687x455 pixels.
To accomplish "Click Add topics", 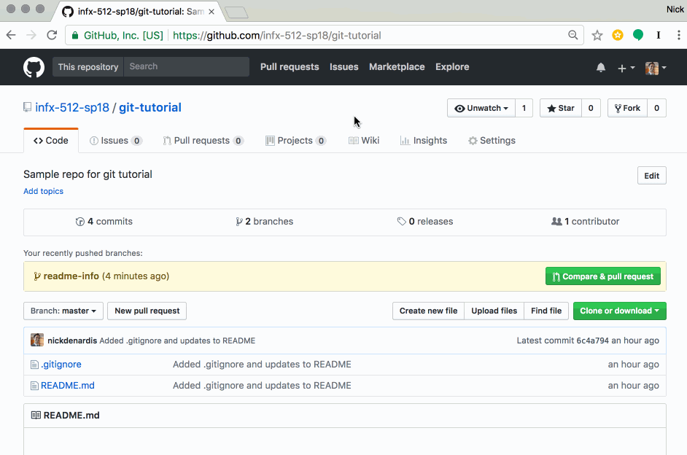I will 43,190.
